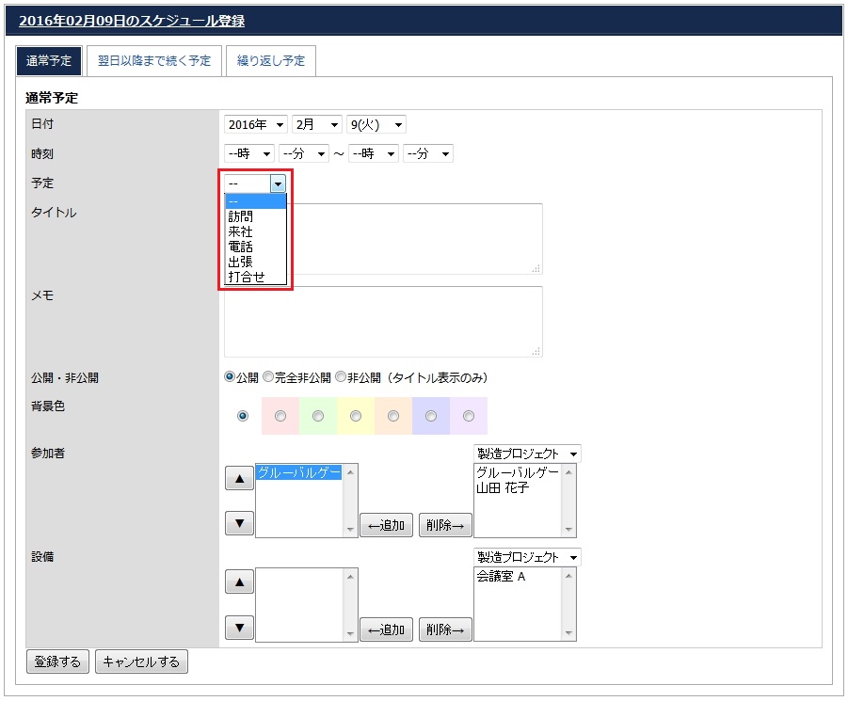The width and height of the screenshot is (848, 701).
Task: Expand the month dropdown showing 2月
Action: pos(316,125)
